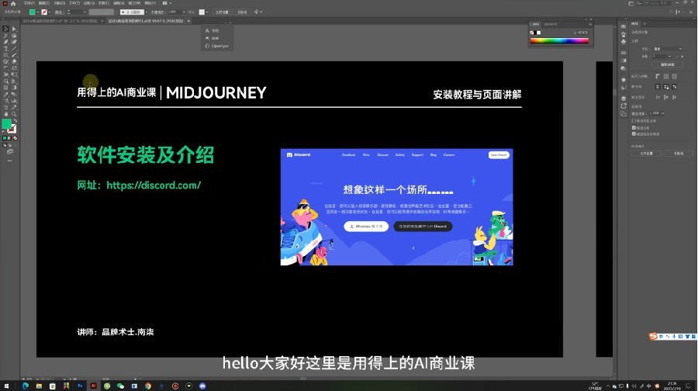The height and width of the screenshot is (391, 698).
Task: Click Align options icon in control bar
Action: 257,12
